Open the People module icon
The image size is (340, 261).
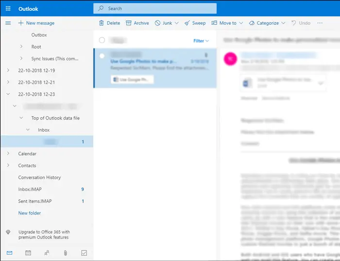tap(47, 253)
